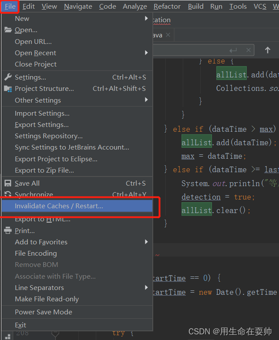279x340 pixels.
Task: Choose Export Settings...
Action: (77, 125)
